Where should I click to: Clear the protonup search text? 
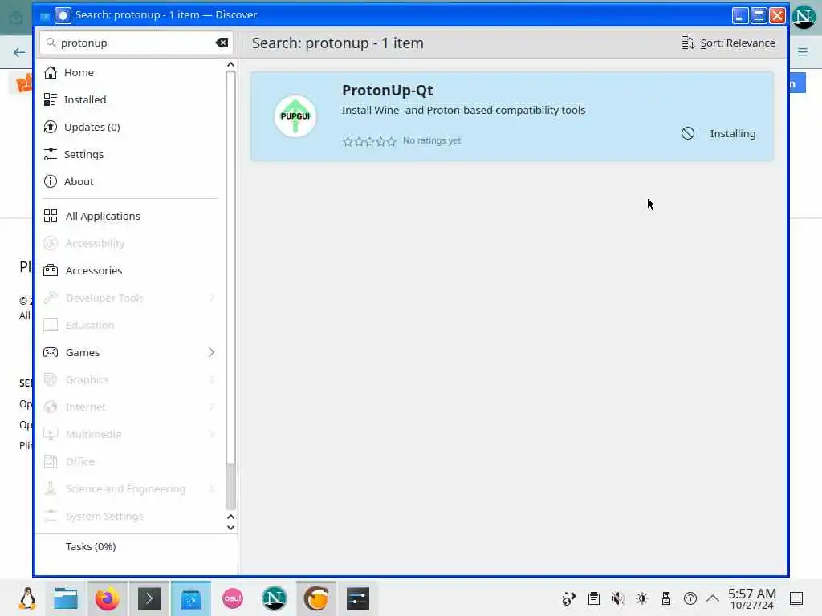(x=222, y=43)
